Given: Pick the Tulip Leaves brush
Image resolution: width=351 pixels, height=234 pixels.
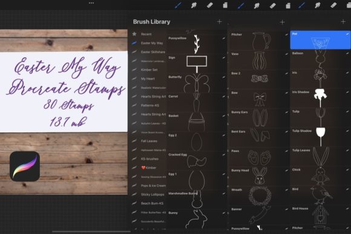Looking at the screenshot, I should (321, 157).
